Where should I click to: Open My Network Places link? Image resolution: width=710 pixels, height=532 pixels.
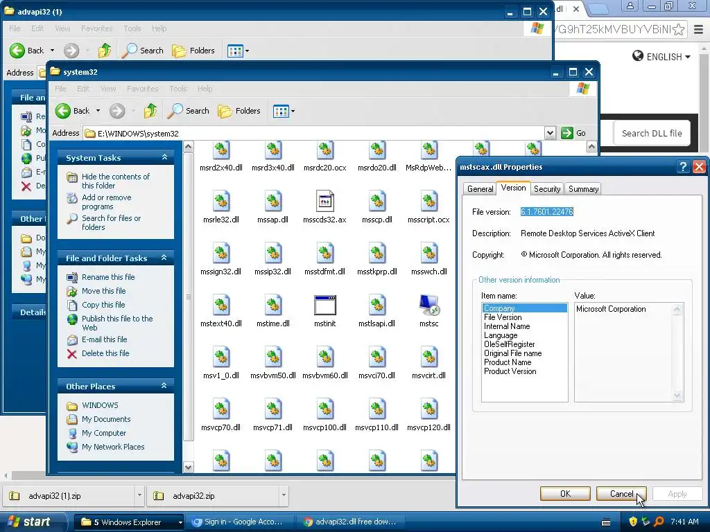point(113,447)
